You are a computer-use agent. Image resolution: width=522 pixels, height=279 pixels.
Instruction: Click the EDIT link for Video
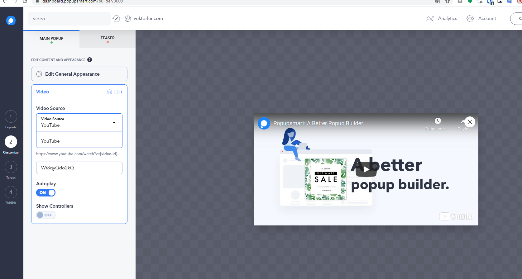tap(118, 92)
